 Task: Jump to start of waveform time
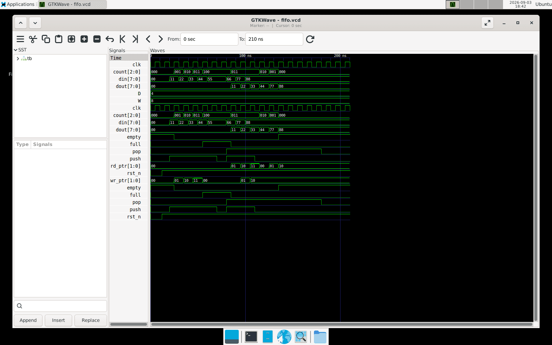pos(122,39)
